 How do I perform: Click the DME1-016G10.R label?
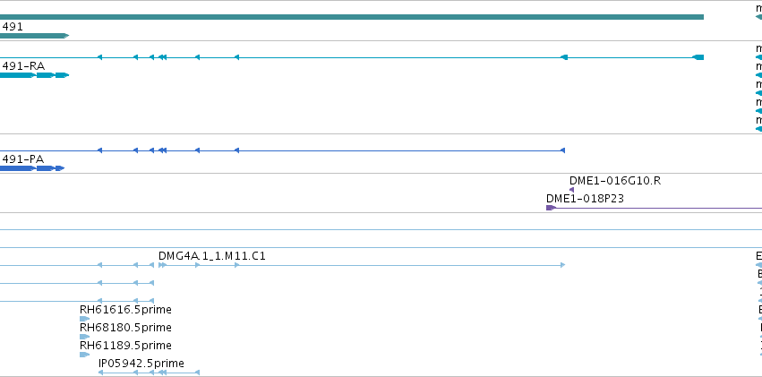(615, 181)
